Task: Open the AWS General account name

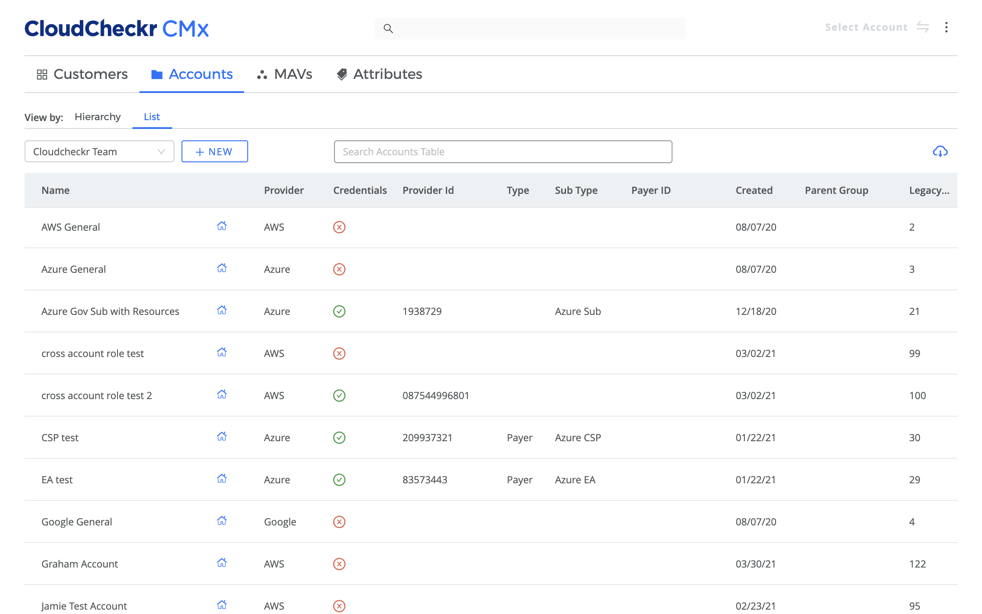Action: pyautogui.click(x=71, y=227)
